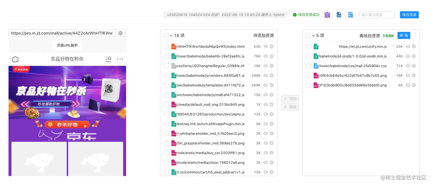The height and width of the screenshot is (186, 432).
Task: Focus the 填入备注信息 remark field
Action: (x=377, y=15)
